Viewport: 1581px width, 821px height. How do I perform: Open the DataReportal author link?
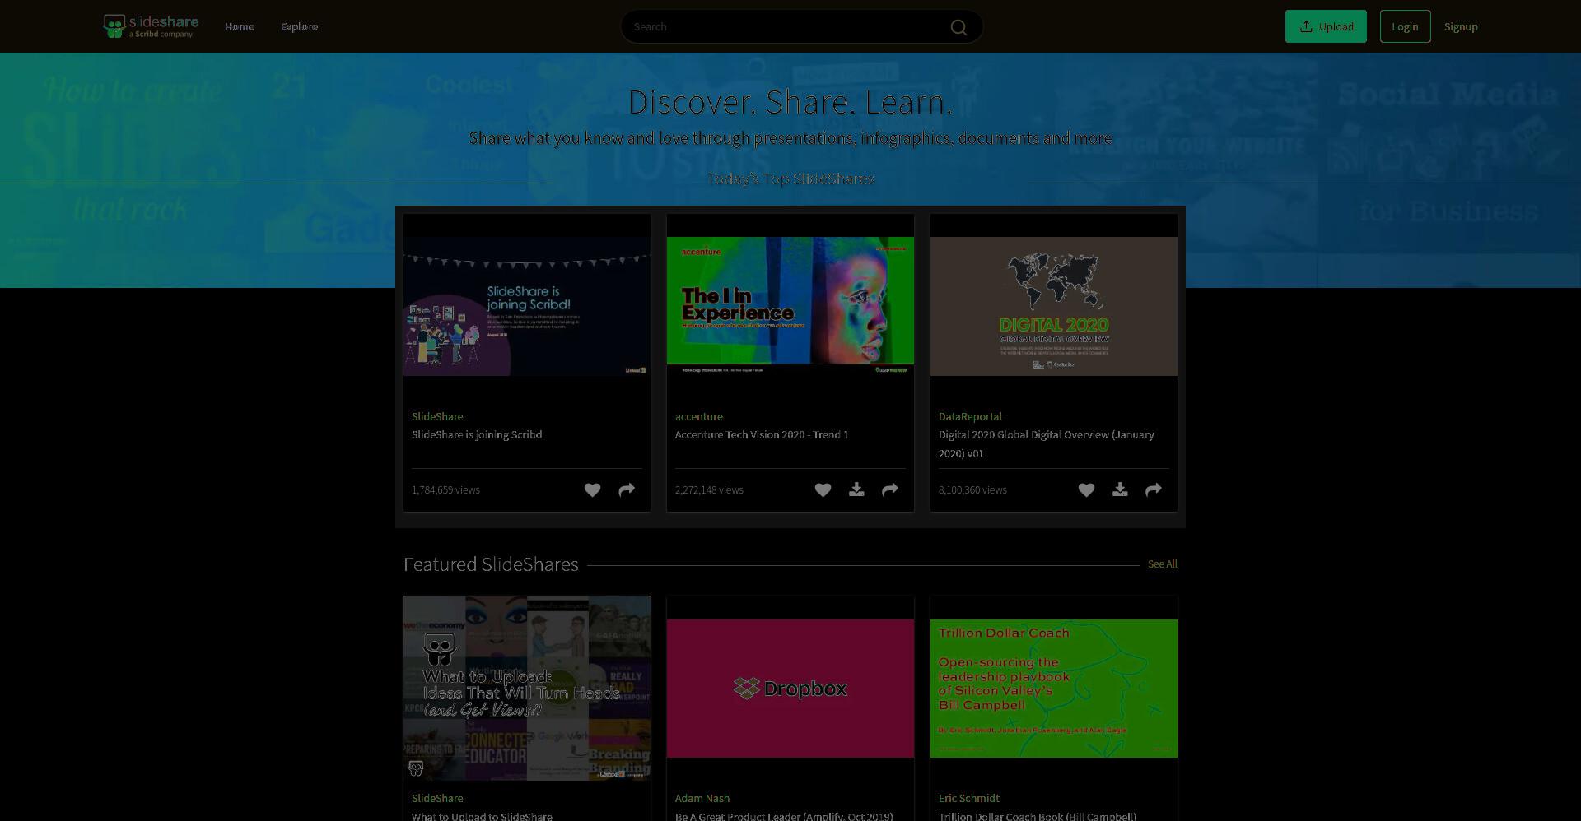pyautogui.click(x=970, y=417)
